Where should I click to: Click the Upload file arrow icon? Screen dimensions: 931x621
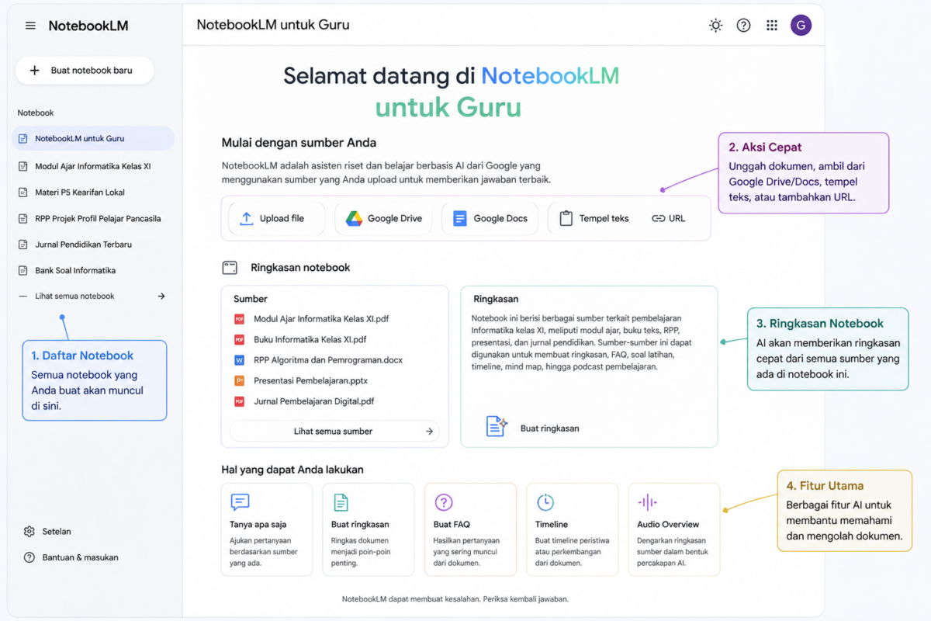pyautogui.click(x=246, y=219)
